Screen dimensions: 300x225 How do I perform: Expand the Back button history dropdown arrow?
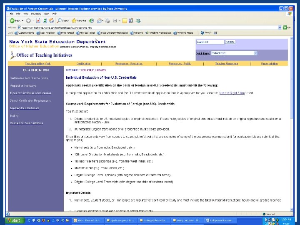[x=22, y=20]
